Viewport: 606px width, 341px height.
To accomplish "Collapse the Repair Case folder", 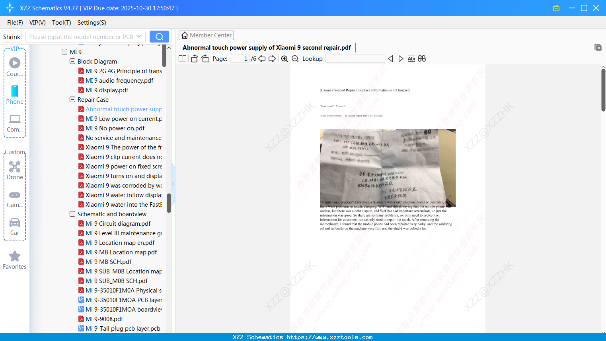I will coord(72,99).
